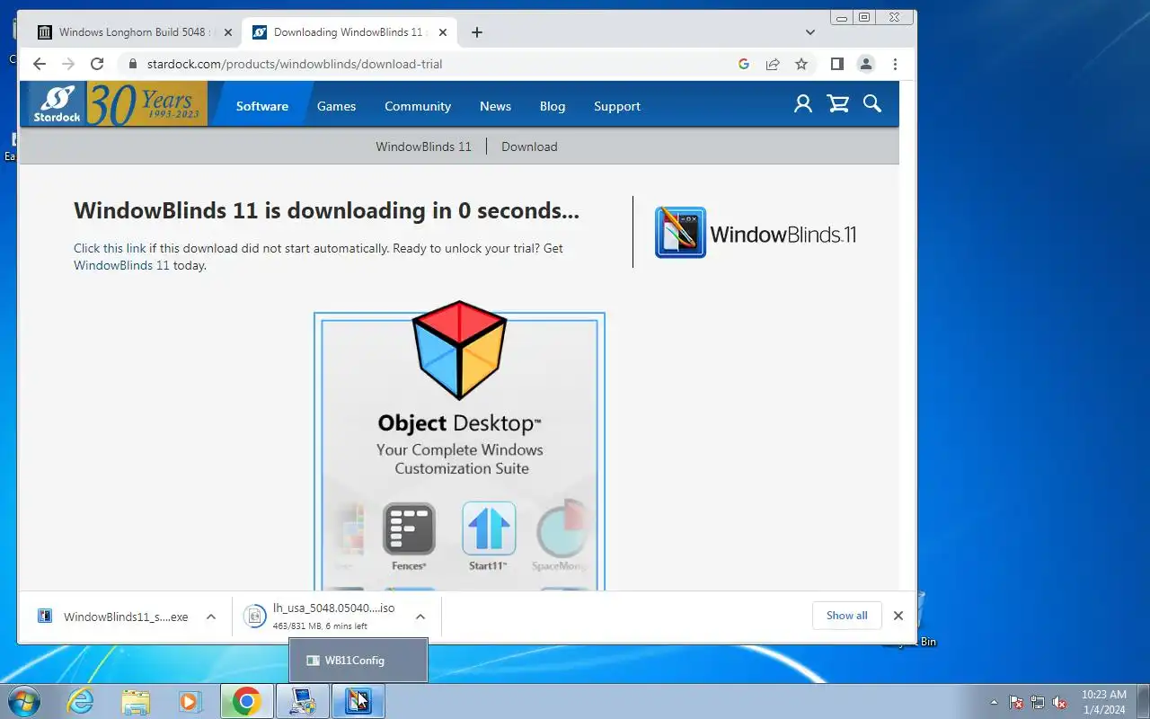Click the browser forward arrow
Screen dimensions: 1150x719
68,64
